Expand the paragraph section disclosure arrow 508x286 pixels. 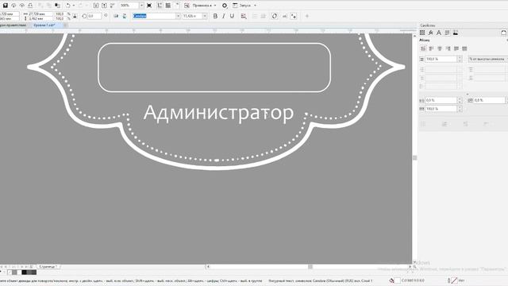pos(468,94)
